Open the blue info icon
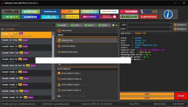The height and width of the screenshot is (107, 188). pyautogui.click(x=168, y=14)
